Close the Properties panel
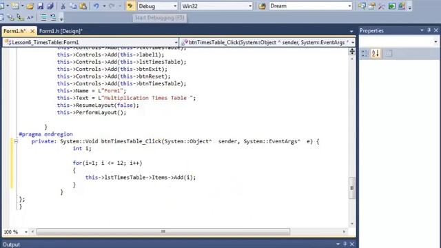This screenshot has width=441, height=248. (436, 30)
